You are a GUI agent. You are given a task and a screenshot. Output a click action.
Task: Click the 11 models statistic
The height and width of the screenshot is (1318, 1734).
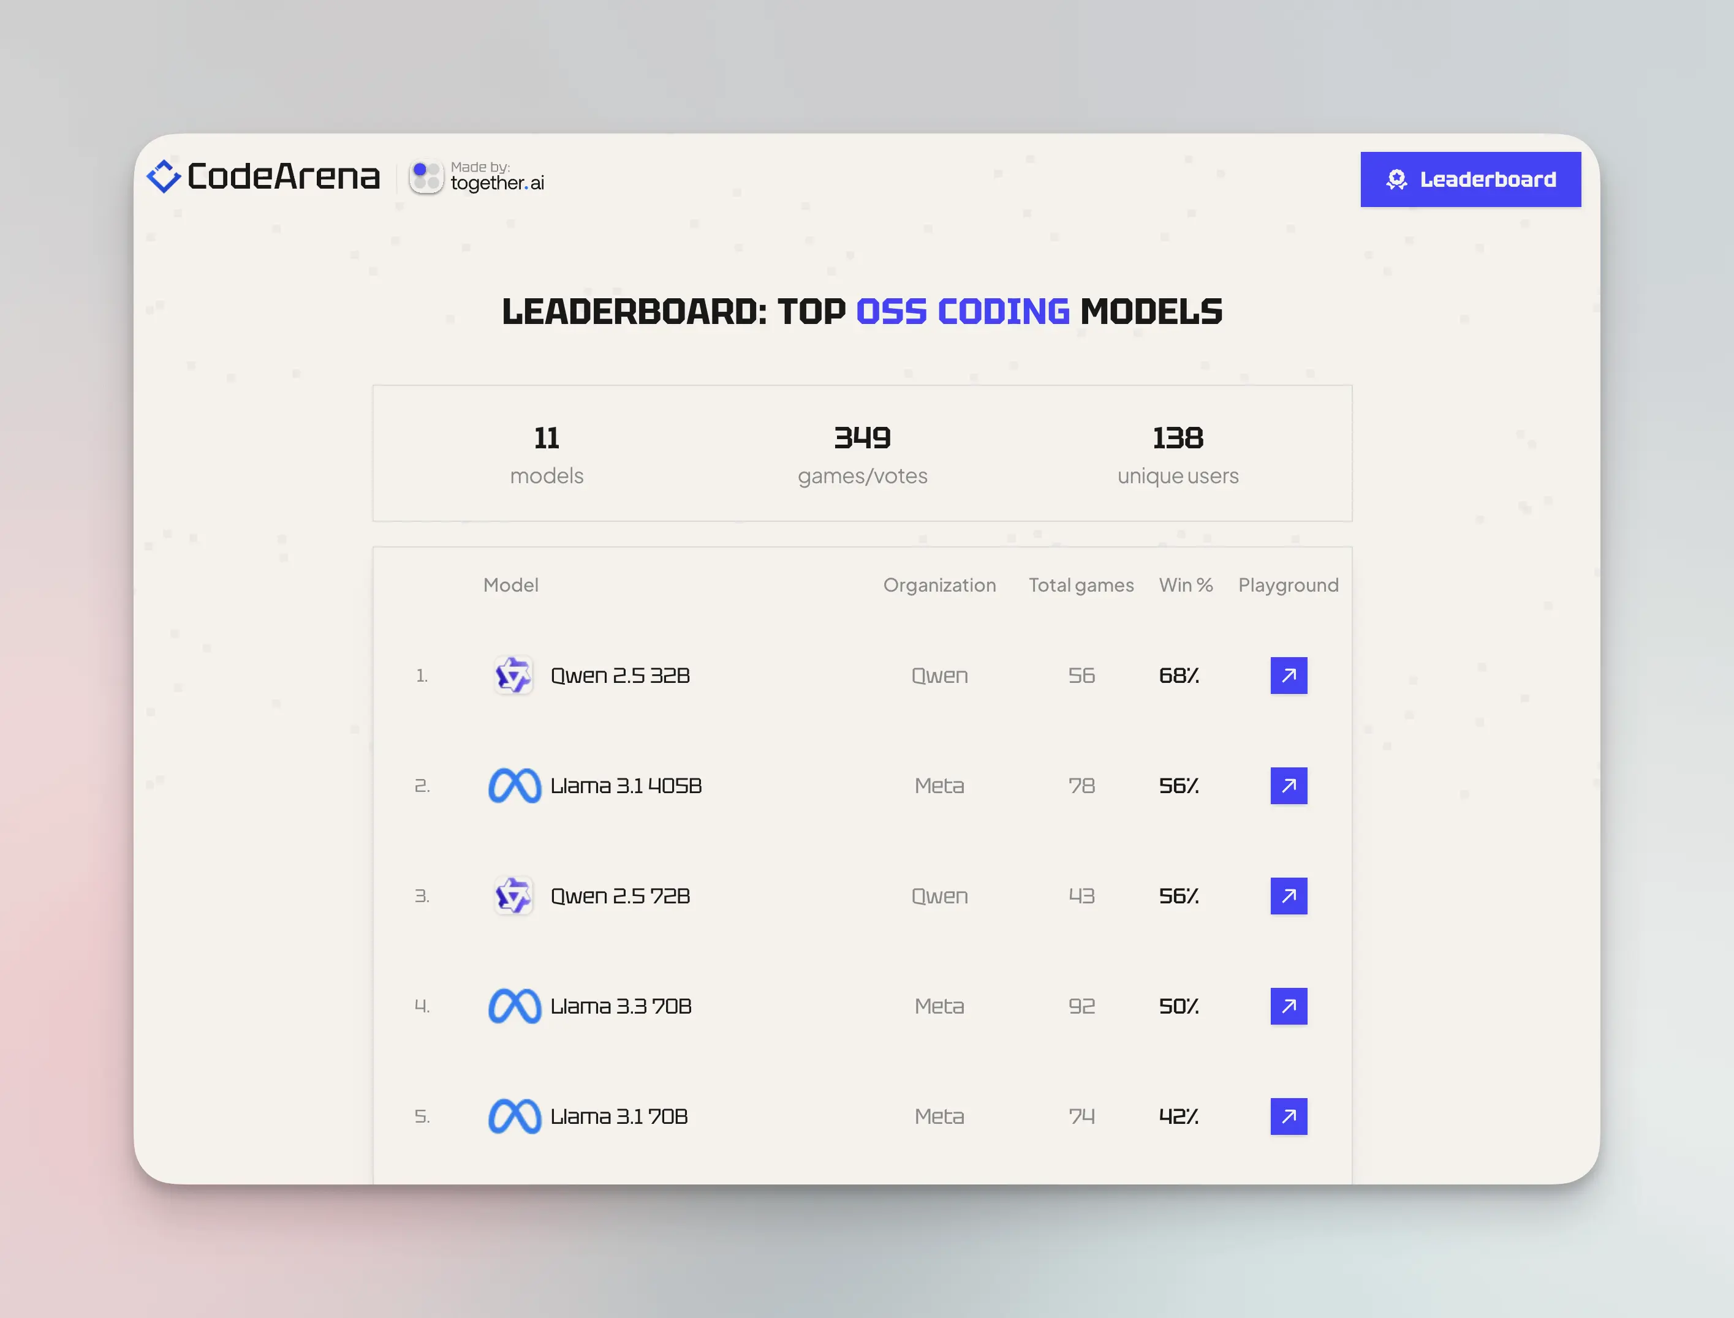tap(547, 454)
